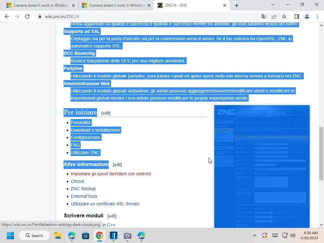This screenshot has height=243, width=324.
Task: Open Chrome from the taskbar
Action: [99, 235]
